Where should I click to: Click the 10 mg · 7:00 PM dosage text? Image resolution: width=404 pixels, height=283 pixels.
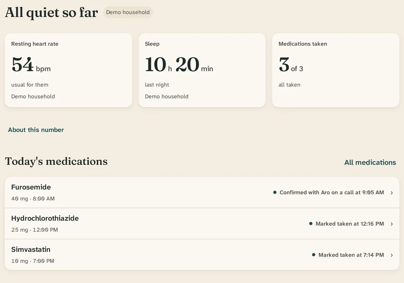(33, 261)
